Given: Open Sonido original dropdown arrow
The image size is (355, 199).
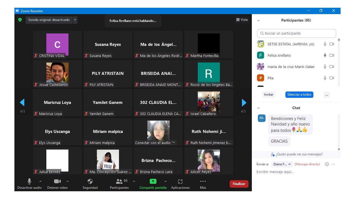Looking at the screenshot, I should [x=75, y=20].
